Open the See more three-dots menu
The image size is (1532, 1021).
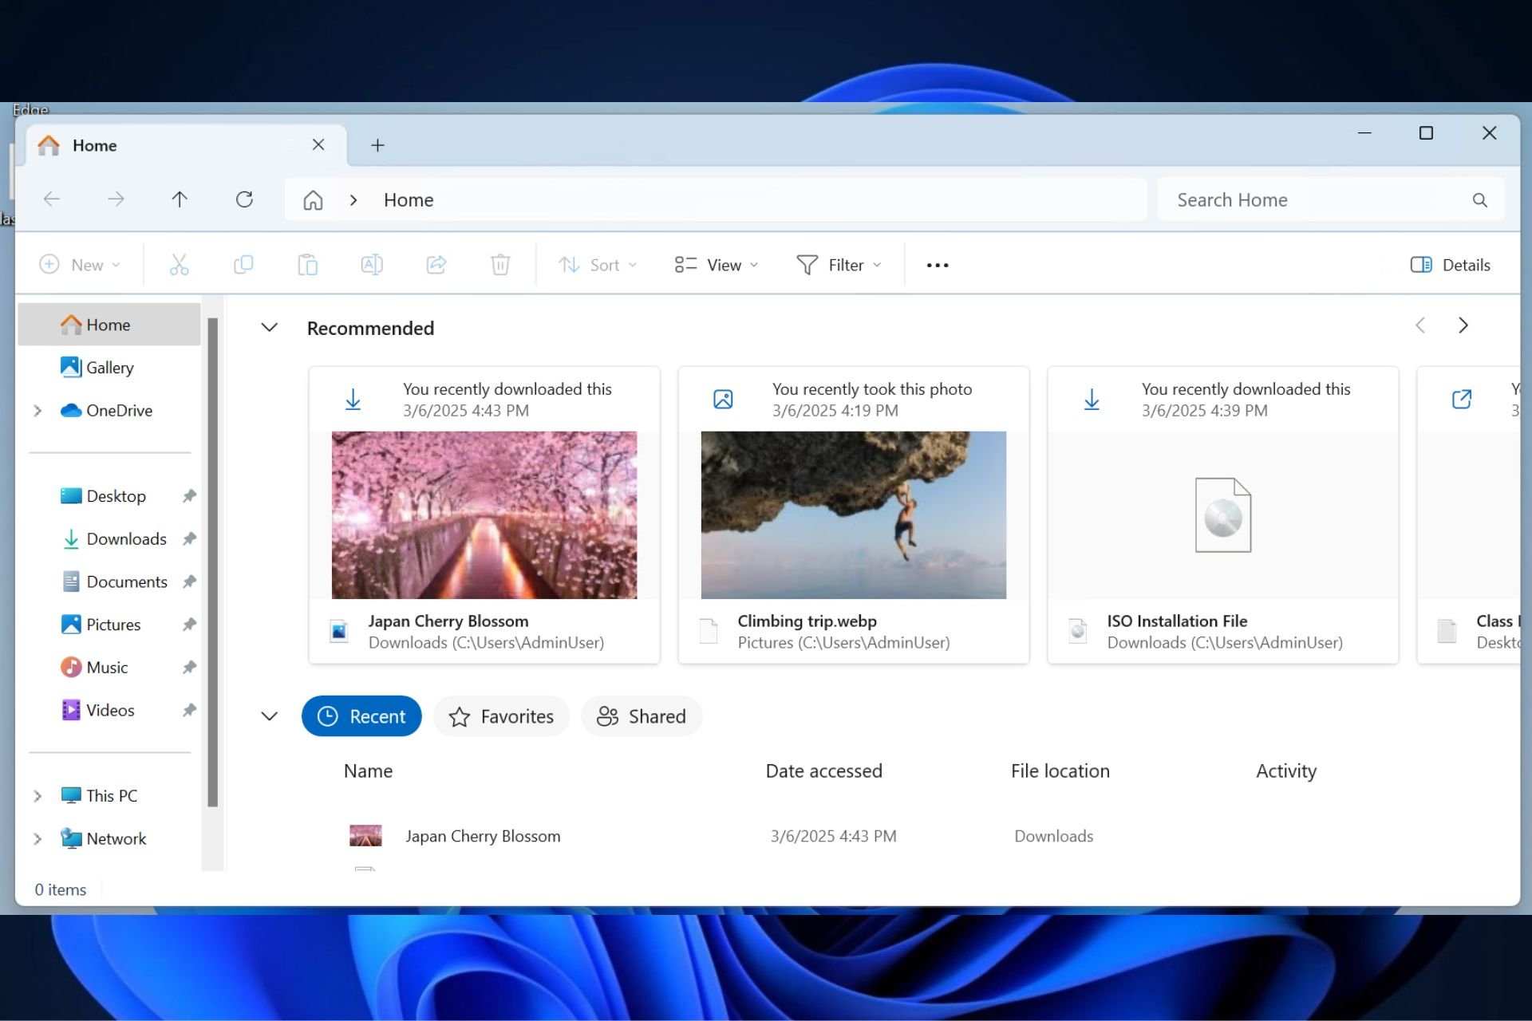(x=938, y=265)
